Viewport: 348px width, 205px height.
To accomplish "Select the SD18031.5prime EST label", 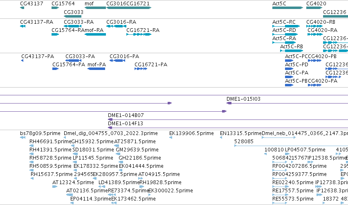I will tap(93, 150).
